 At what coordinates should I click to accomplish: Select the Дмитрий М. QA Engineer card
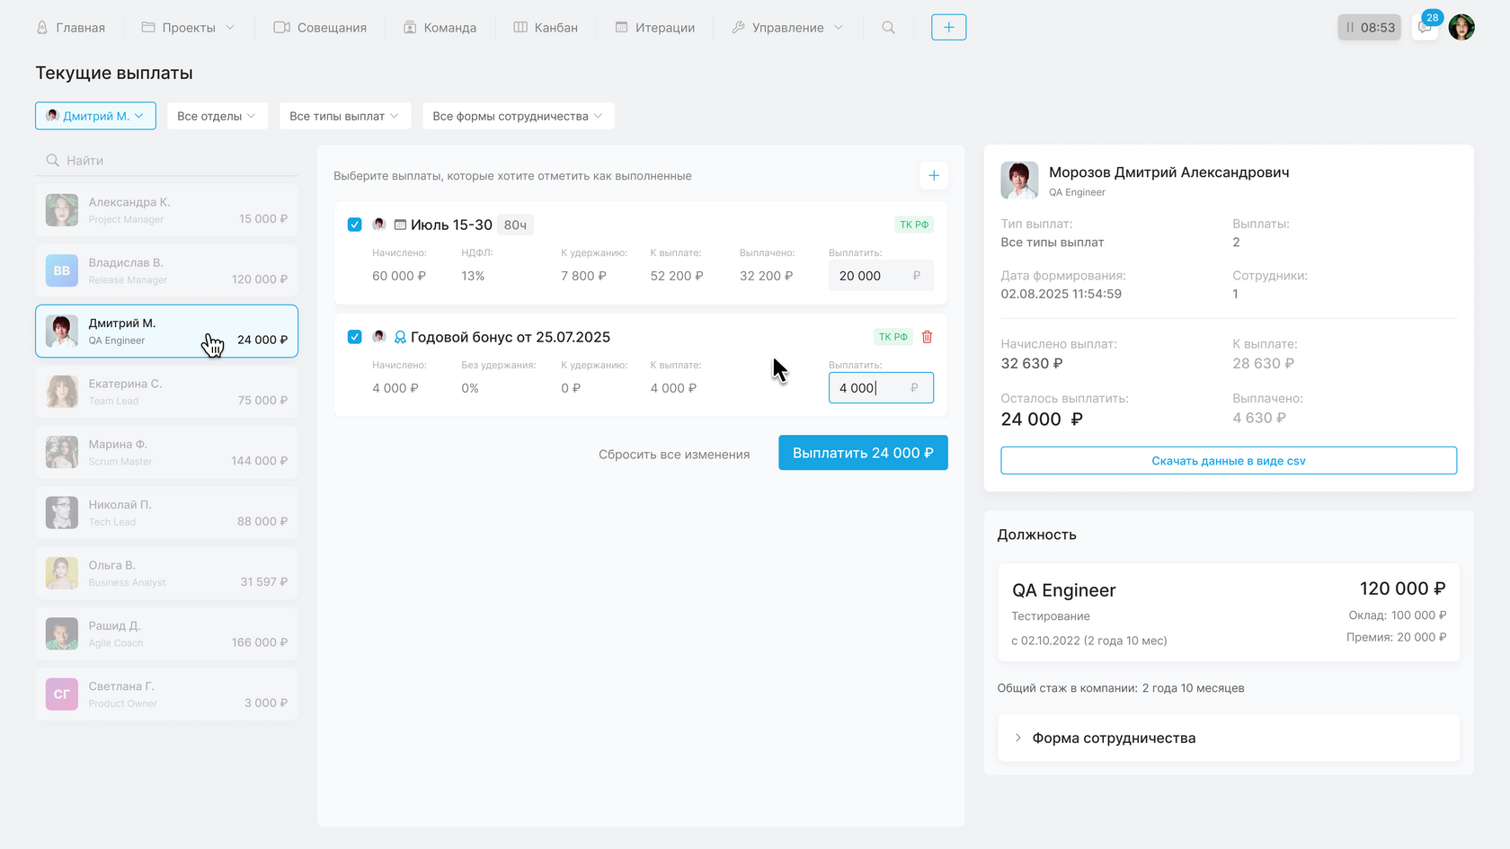(167, 332)
